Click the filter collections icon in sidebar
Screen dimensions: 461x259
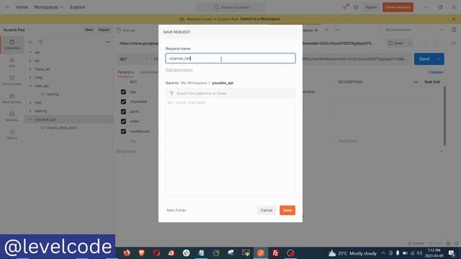[41, 42]
